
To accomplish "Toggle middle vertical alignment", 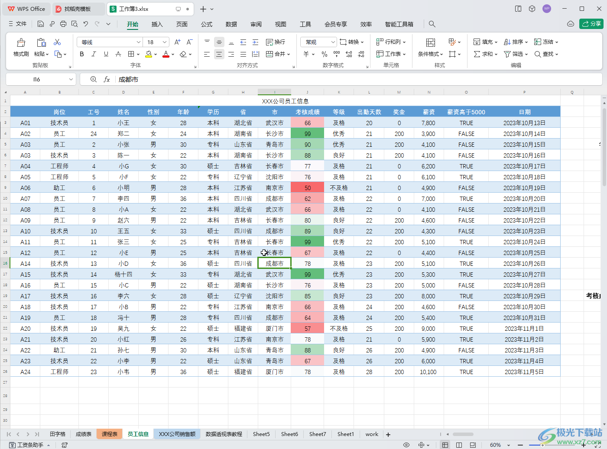I will (x=219, y=42).
